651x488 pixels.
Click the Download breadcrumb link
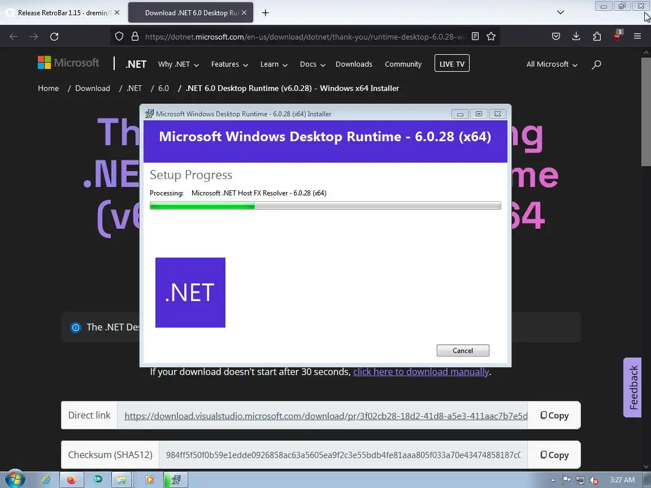(x=93, y=88)
